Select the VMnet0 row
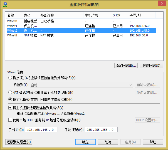Viewport: 168px width, 150px height. pos(81,21)
